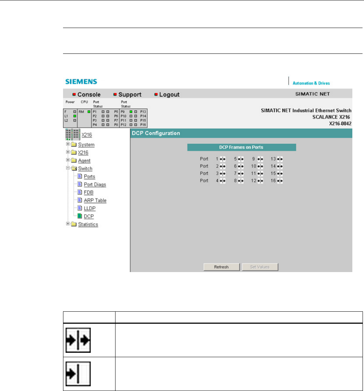364x391 pixels.
Task: Click the Set Values button
Action: pos(260,267)
